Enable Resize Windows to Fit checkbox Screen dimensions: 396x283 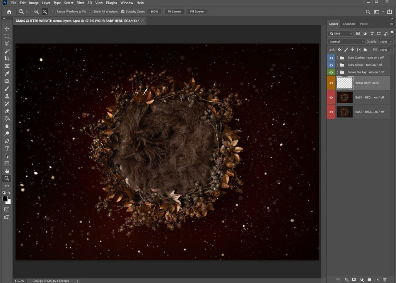coord(54,12)
